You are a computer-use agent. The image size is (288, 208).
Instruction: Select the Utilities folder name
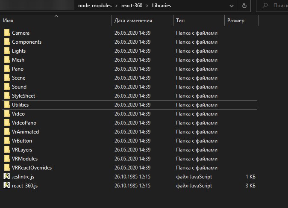[x=20, y=105]
